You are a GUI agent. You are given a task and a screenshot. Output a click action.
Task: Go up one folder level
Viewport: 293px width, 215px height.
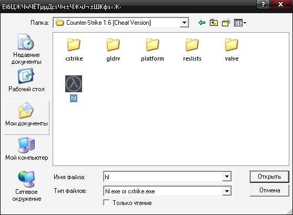[214, 23]
